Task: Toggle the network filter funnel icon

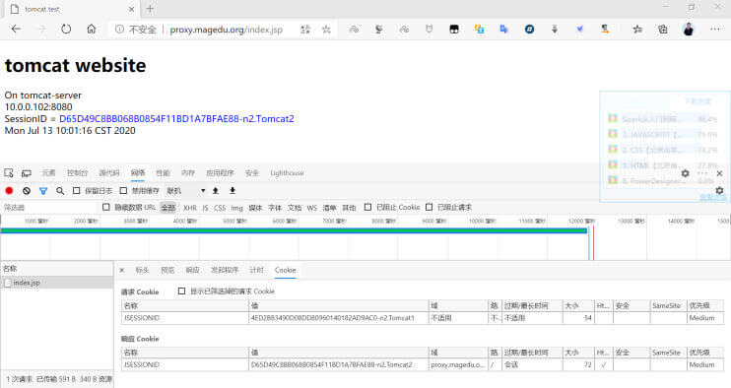Action: click(x=43, y=190)
